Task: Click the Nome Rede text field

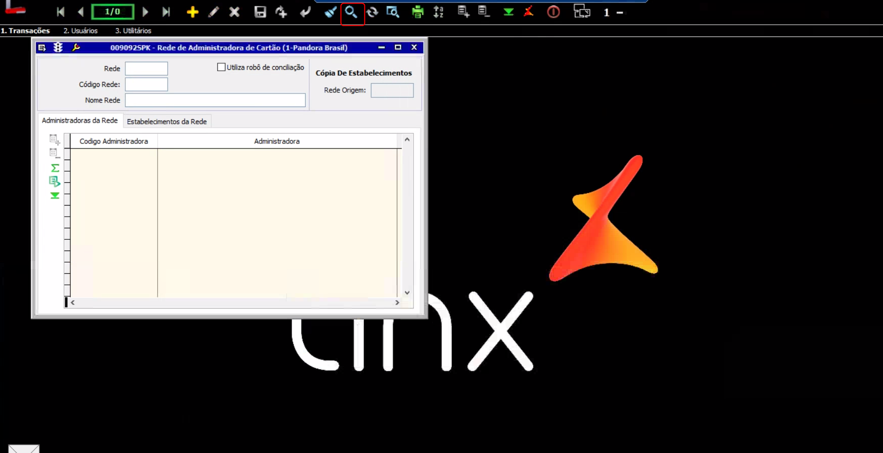Action: 215,100
